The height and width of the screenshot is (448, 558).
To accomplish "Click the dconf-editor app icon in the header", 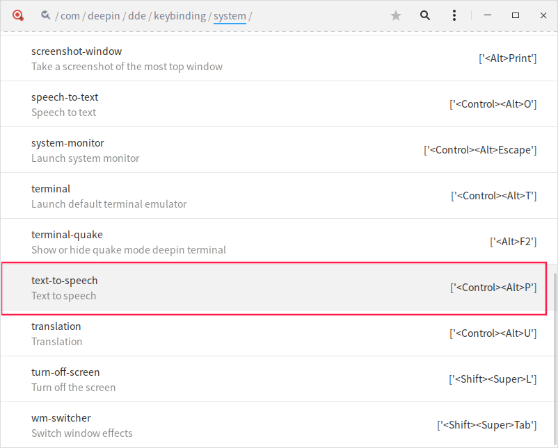I will [x=18, y=15].
